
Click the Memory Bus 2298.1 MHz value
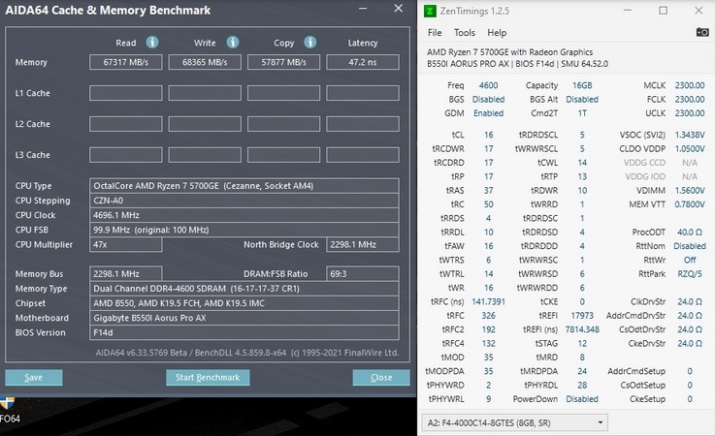[x=126, y=274]
